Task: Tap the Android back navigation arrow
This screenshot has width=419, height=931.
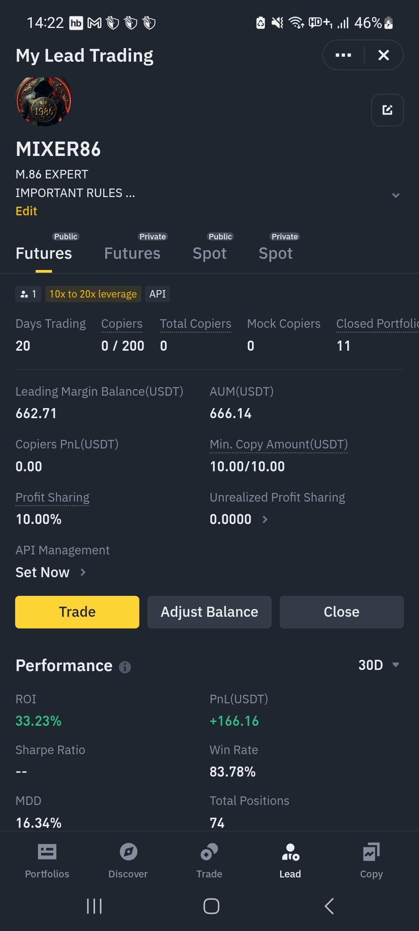Action: pyautogui.click(x=329, y=906)
